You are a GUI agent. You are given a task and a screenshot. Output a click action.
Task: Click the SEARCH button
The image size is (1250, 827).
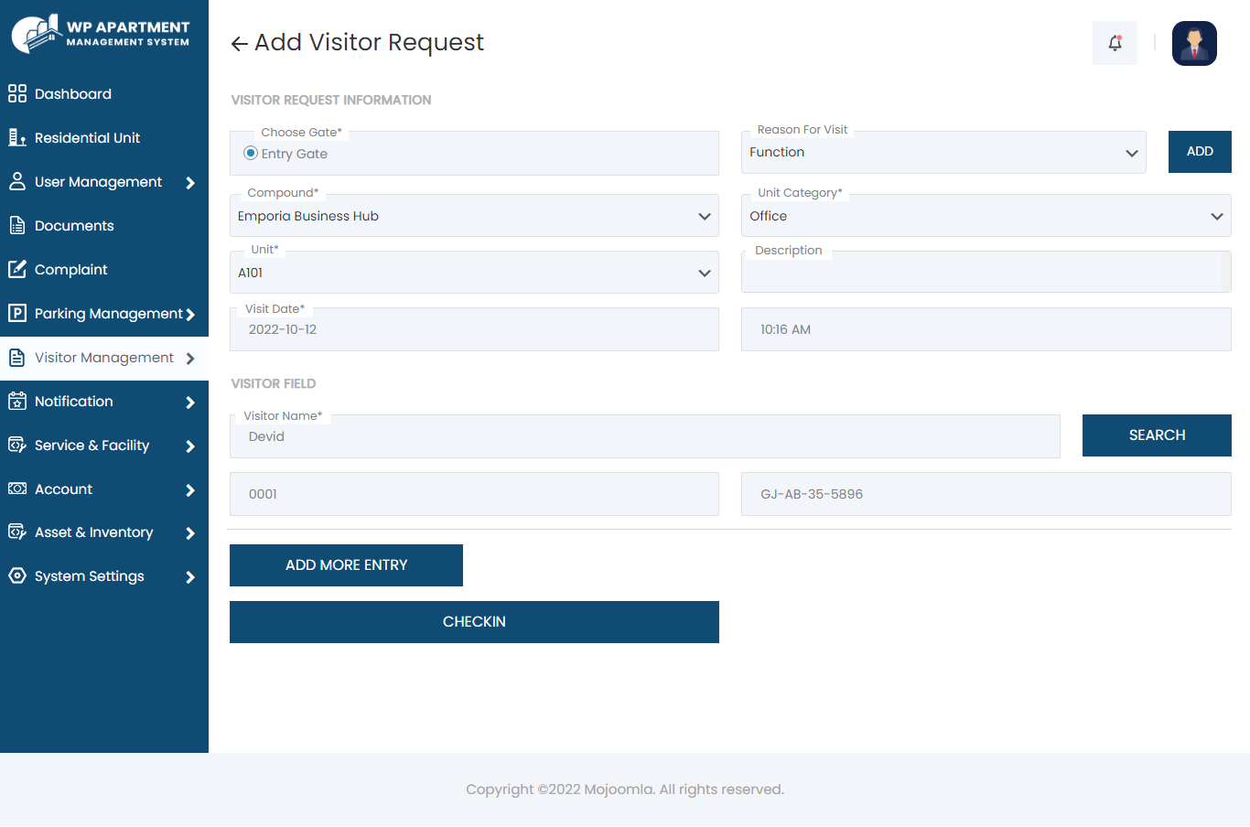[1157, 435]
